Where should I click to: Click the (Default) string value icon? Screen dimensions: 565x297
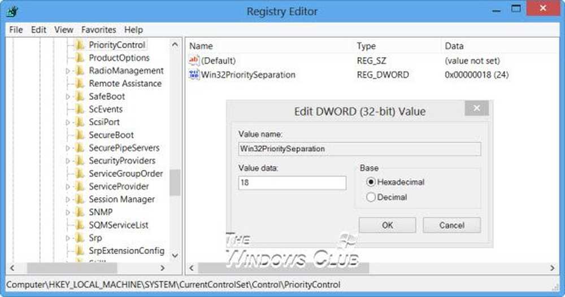[194, 60]
